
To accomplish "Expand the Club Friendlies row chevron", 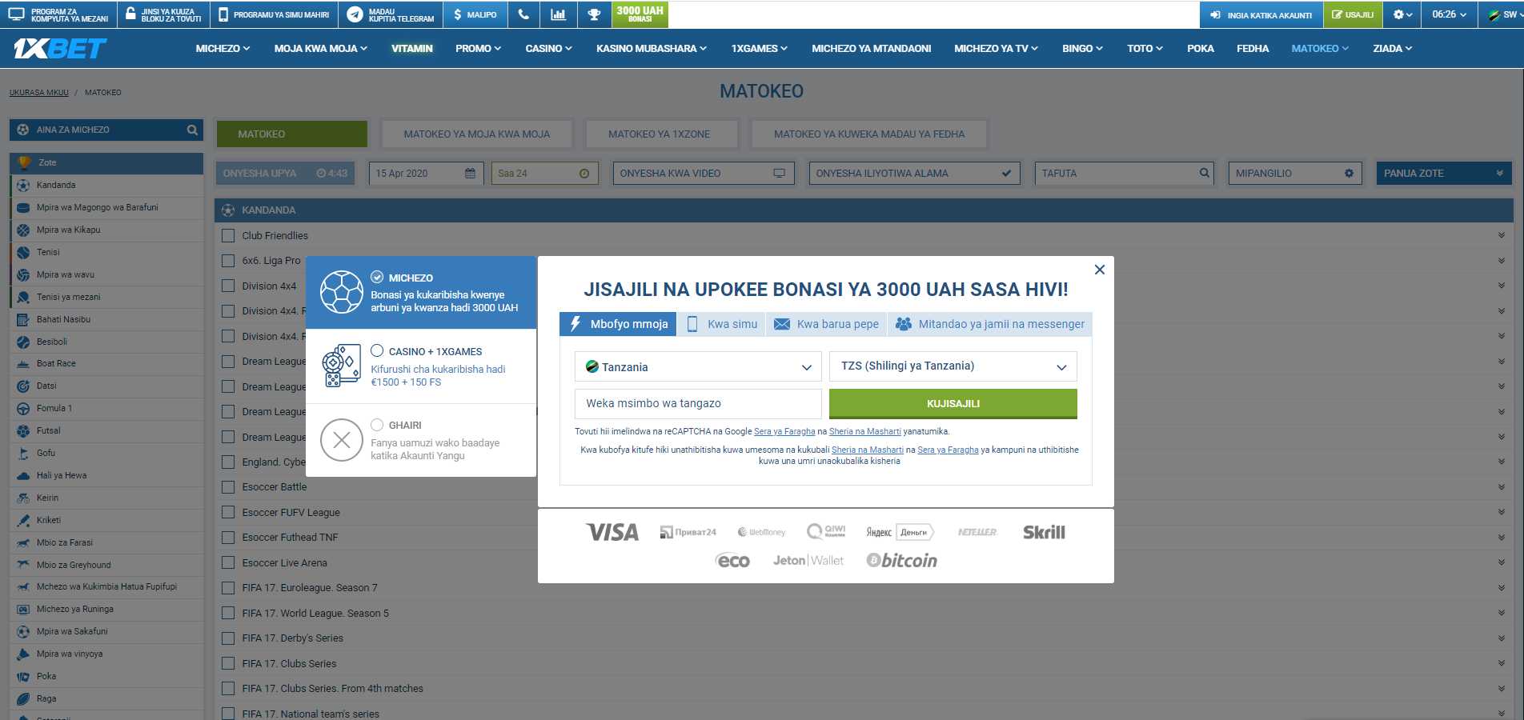I will click(1502, 235).
